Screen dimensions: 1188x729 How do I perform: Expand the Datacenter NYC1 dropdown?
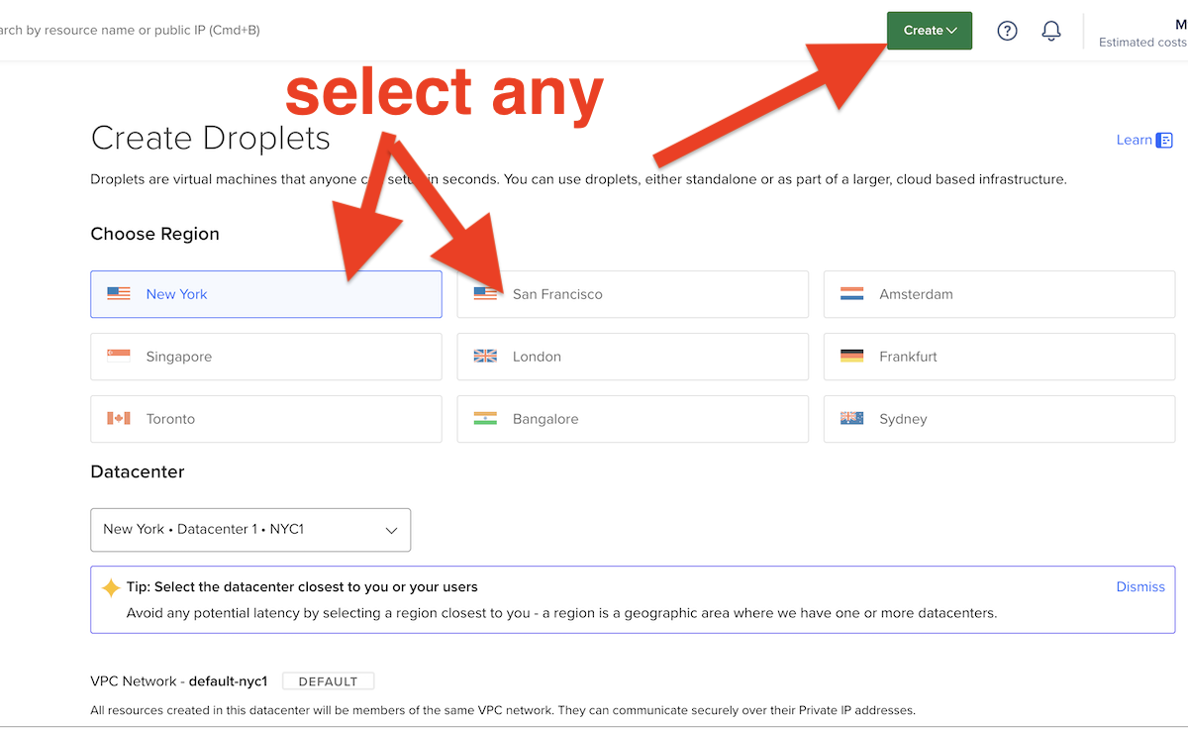point(250,530)
